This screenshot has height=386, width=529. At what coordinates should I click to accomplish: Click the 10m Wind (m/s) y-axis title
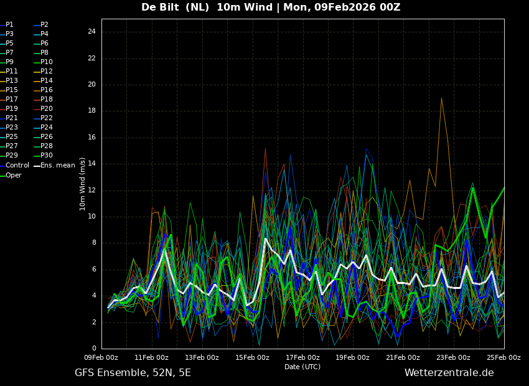point(82,184)
